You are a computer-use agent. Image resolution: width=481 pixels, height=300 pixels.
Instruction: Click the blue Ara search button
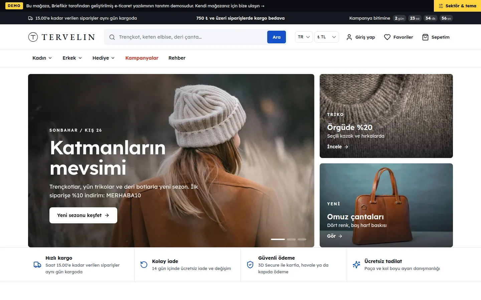(277, 37)
